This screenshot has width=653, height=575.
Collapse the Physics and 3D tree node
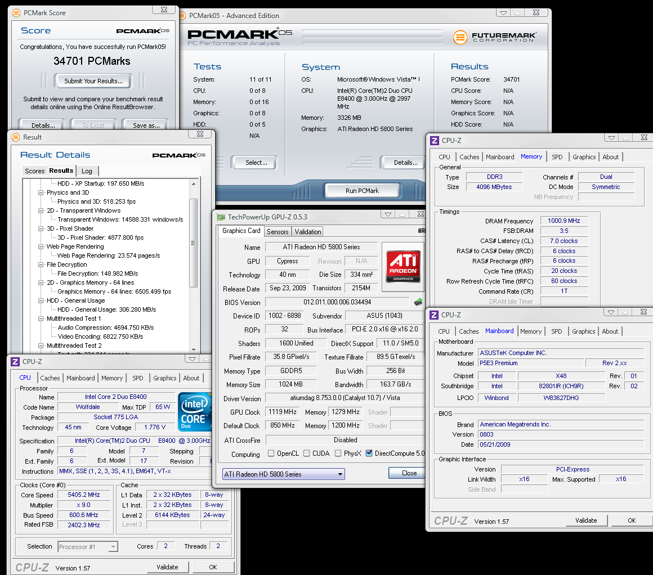(x=41, y=192)
